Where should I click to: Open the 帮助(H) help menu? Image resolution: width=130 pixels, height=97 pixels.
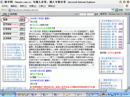pos(52,6)
